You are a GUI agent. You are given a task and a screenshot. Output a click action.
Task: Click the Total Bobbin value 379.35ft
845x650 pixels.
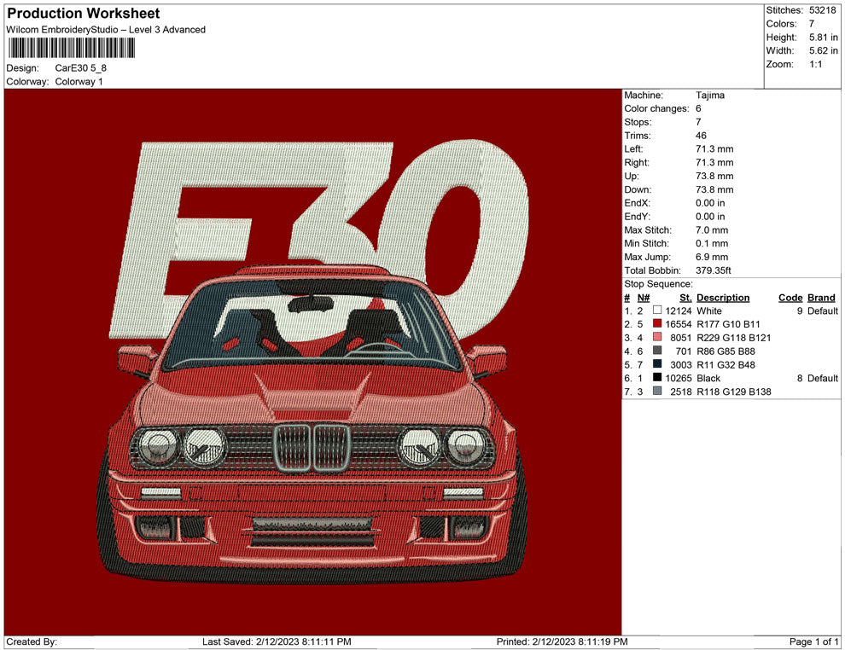click(x=713, y=270)
